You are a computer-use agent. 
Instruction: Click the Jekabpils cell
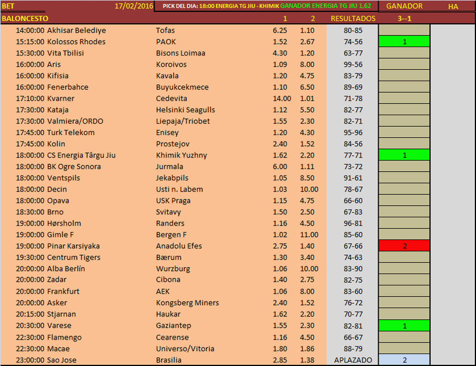[x=172, y=178]
